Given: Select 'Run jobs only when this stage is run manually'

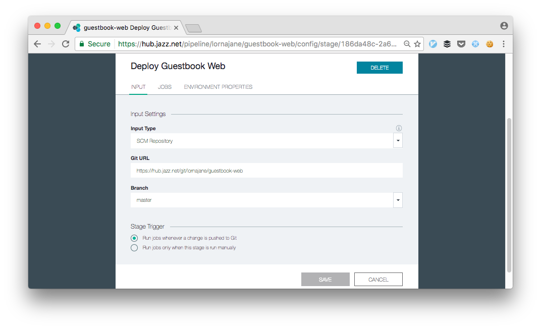Looking at the screenshot, I should pos(134,248).
